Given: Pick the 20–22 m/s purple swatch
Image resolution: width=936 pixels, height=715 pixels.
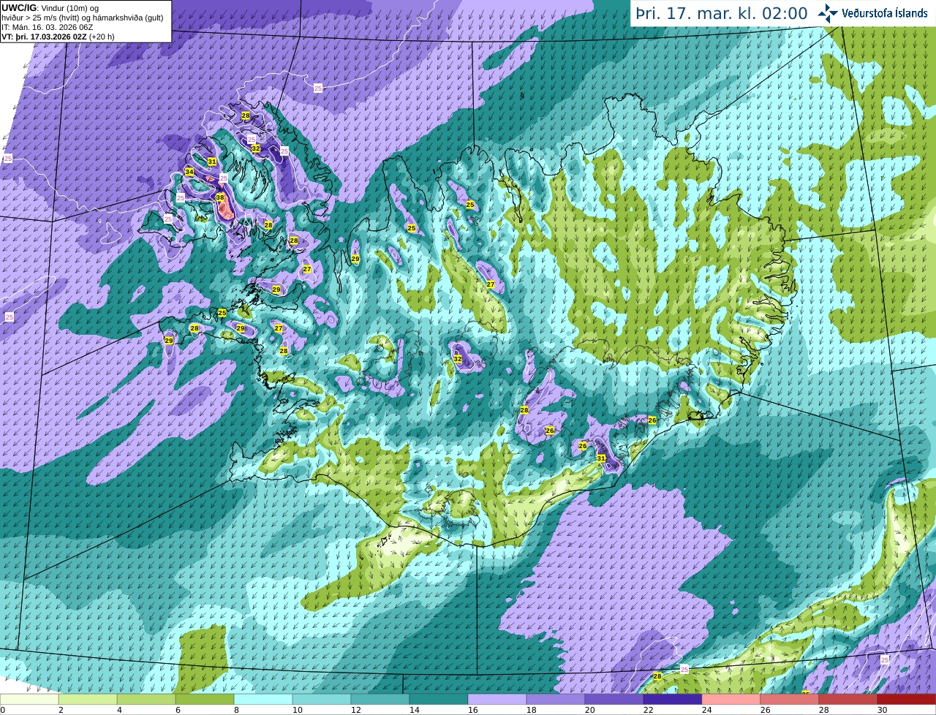Looking at the screenshot, I should coord(614,700).
